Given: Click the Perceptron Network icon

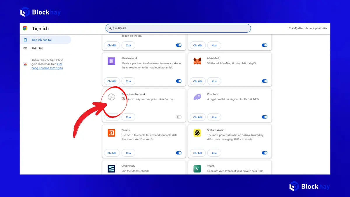Looking at the screenshot, I should click(111, 97).
